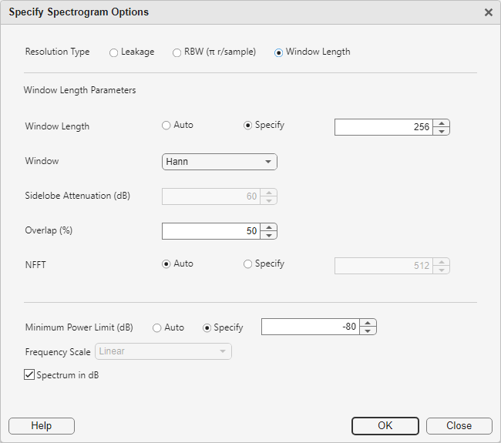Viewport: 501px width, 443px height.
Task: Open the Help documentation
Action: pos(42,426)
